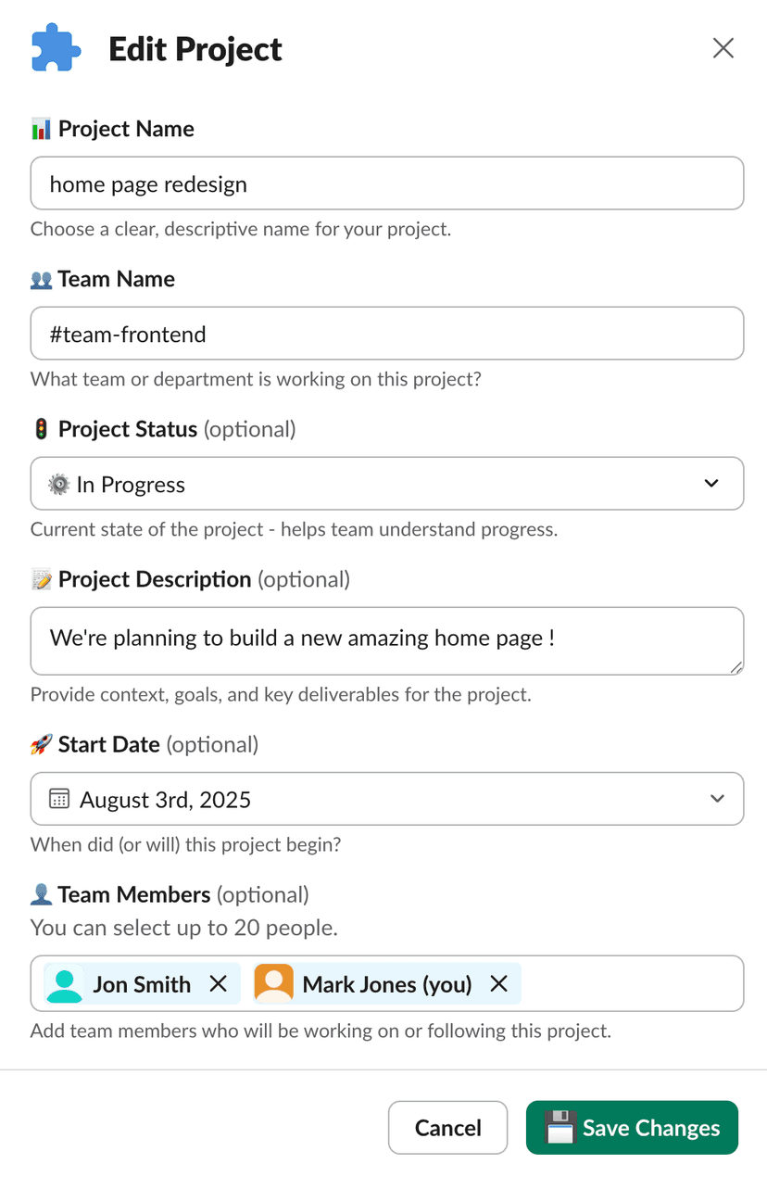This screenshot has width=767, height=1189.
Task: Click Mark Jones's orange avatar
Action: [274, 983]
